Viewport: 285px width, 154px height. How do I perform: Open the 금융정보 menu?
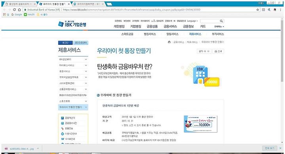pyautogui.click(x=188, y=27)
